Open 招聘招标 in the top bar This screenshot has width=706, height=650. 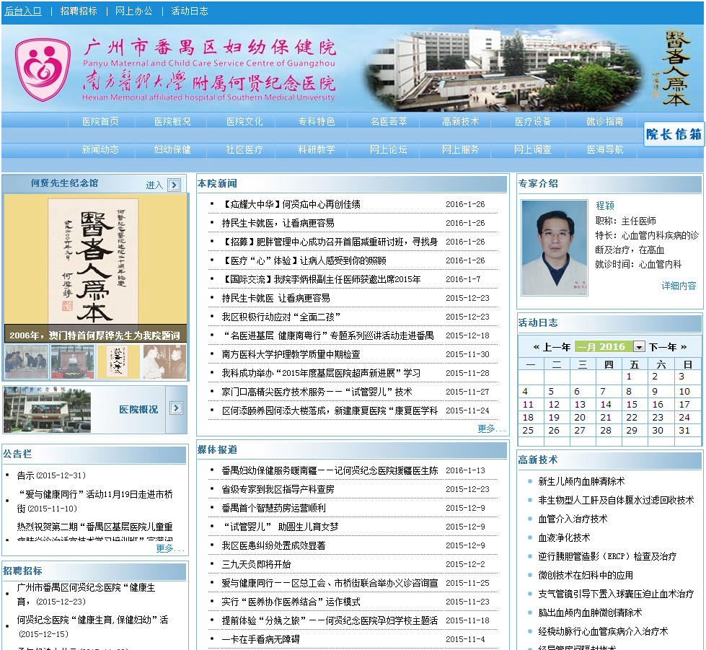pos(79,12)
